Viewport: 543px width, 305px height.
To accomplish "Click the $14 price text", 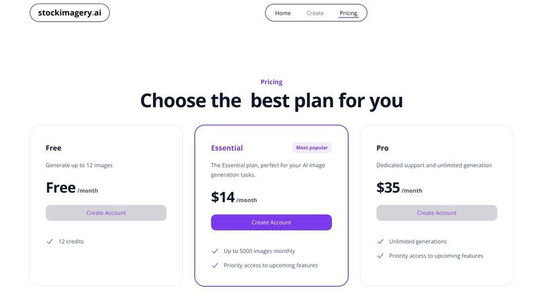I will click(x=223, y=197).
